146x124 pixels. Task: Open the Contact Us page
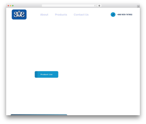81,15
